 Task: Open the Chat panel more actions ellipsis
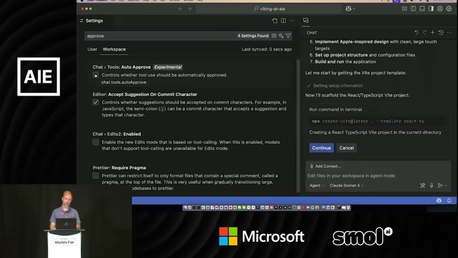click(x=449, y=33)
